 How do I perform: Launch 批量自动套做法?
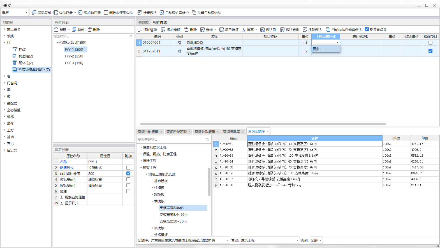[x=207, y=13]
